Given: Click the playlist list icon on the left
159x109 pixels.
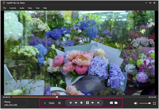Looking at the screenshot, I should pyautogui.click(x=45, y=103).
